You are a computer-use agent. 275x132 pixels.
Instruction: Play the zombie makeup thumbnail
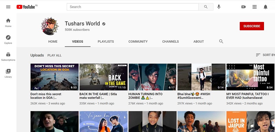(x=152, y=77)
